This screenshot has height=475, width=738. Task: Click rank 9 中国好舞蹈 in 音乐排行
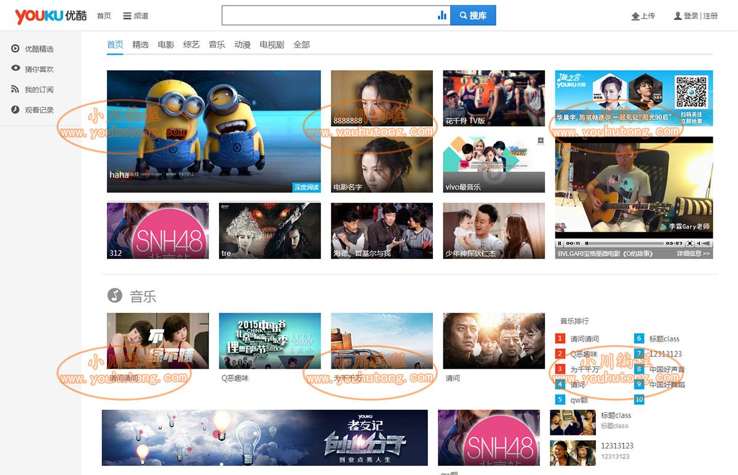click(667, 385)
